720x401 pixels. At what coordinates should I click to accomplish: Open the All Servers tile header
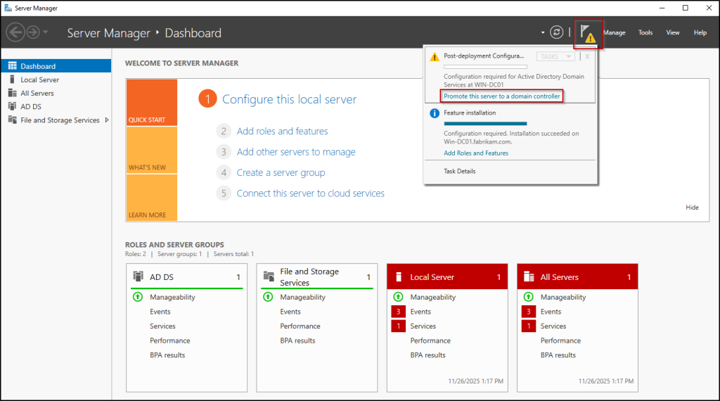point(578,277)
